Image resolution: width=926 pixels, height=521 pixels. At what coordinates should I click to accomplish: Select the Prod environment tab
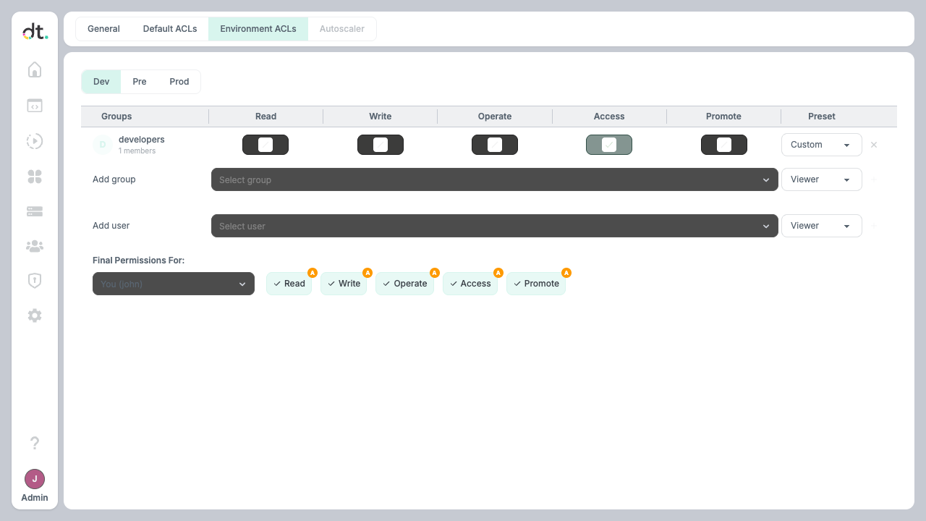point(179,82)
